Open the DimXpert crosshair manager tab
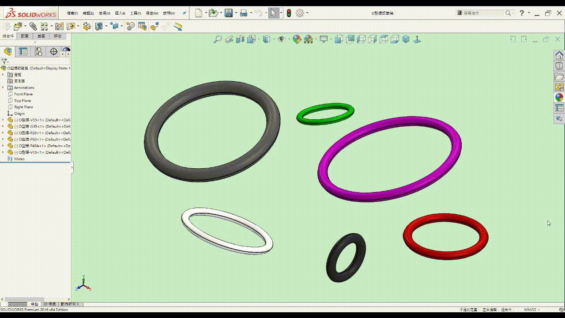Screen dimensions: 565x318 pyautogui.click(x=53, y=52)
